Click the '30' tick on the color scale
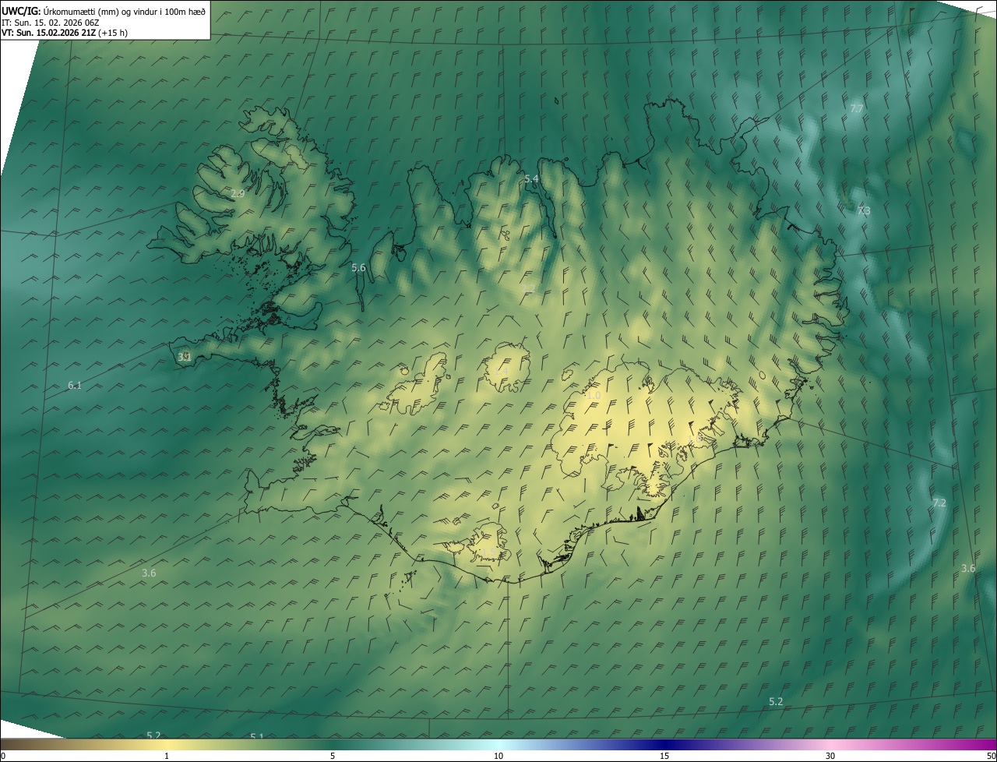The image size is (997, 762). (830, 756)
